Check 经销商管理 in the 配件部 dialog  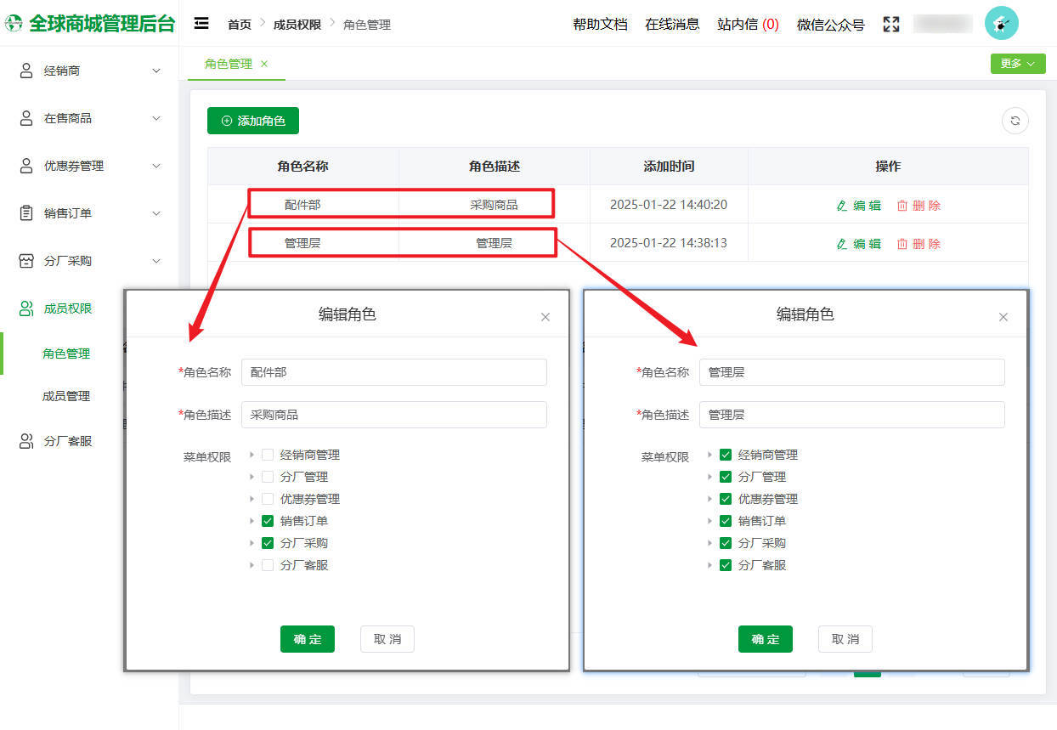point(268,455)
